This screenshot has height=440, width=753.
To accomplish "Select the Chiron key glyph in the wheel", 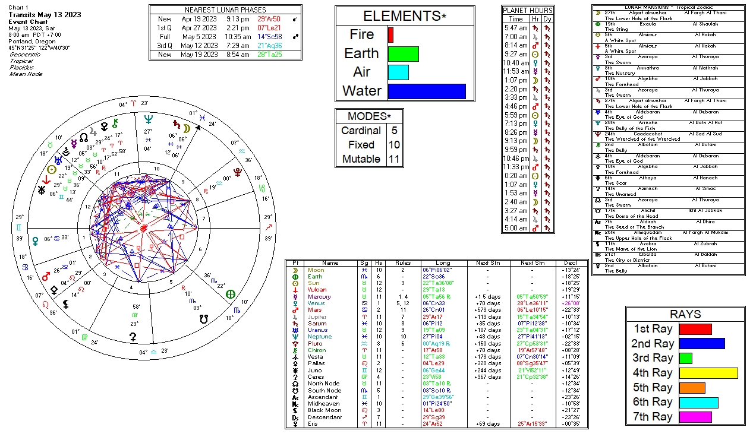I will (x=115, y=123).
